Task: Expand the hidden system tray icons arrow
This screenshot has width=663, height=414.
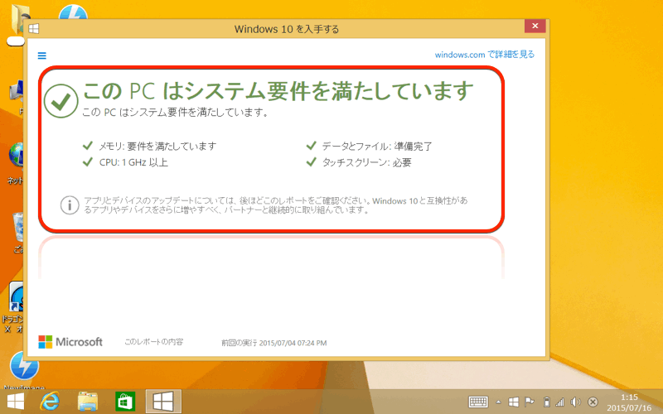Action: pos(499,402)
